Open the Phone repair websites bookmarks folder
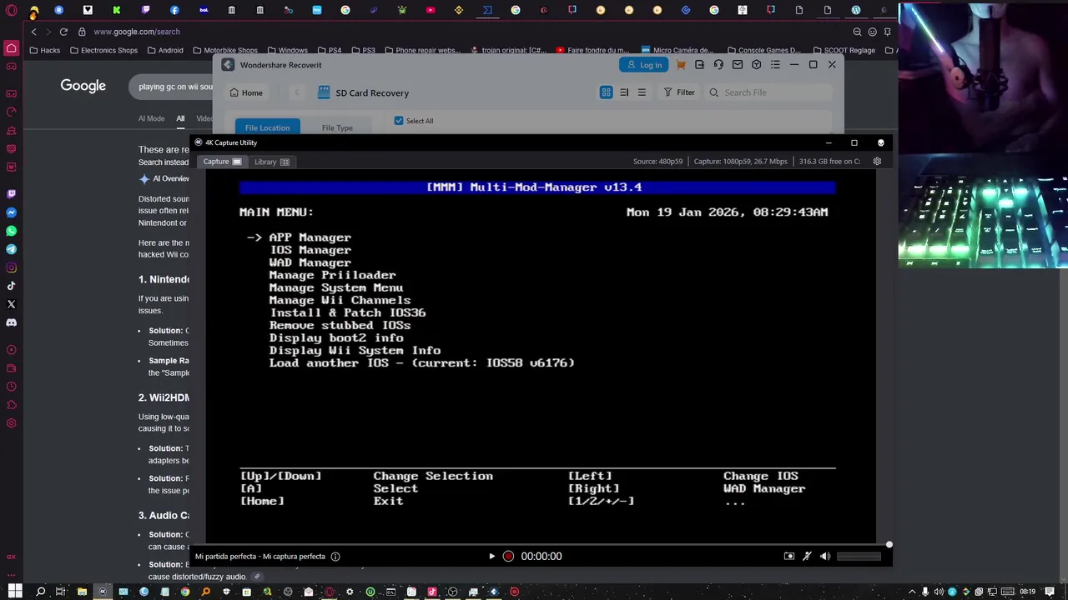 pos(422,50)
